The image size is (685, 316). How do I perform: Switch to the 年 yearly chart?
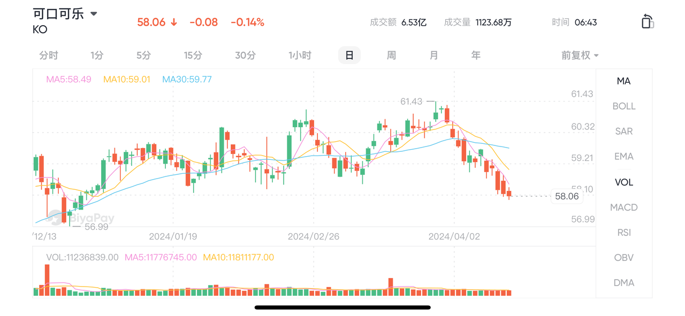[x=476, y=55]
